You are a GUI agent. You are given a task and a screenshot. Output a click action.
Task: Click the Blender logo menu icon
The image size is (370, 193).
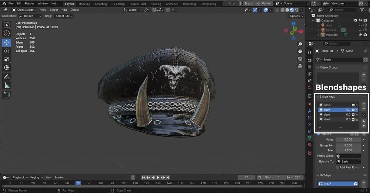4,4
